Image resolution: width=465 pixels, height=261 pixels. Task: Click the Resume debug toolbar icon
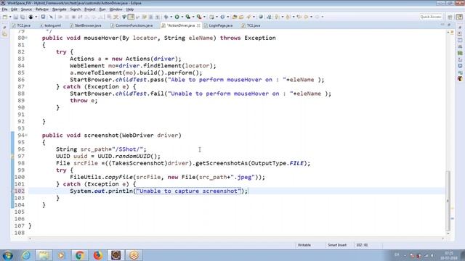60,17
